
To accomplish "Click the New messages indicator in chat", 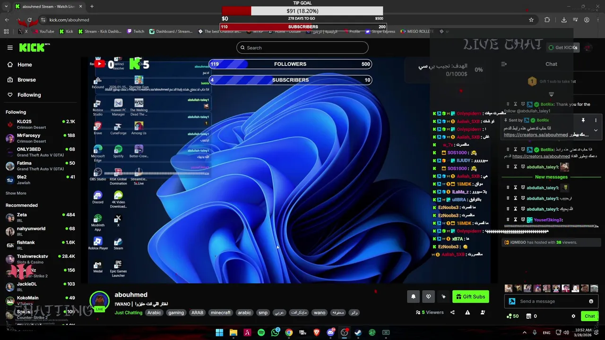I will (x=551, y=177).
